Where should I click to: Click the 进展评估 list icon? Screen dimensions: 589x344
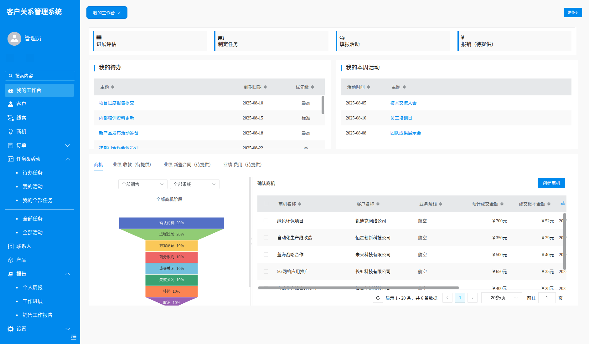coord(99,38)
